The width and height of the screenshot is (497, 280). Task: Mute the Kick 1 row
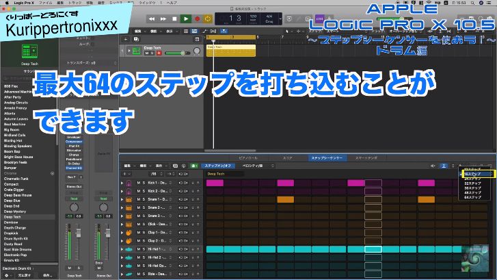[x=139, y=183]
